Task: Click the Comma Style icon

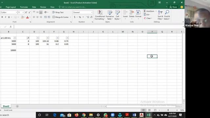Action: (83, 17)
